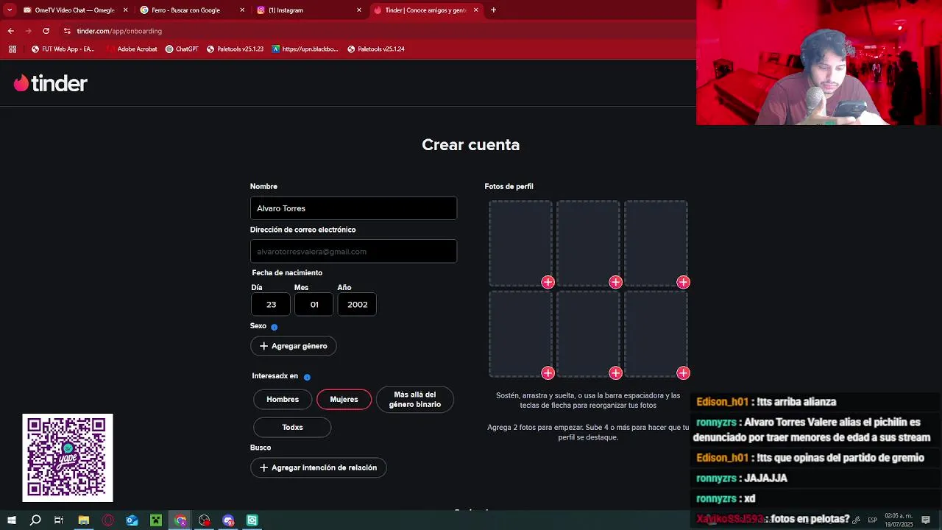Open site information icon in address bar

(67, 31)
